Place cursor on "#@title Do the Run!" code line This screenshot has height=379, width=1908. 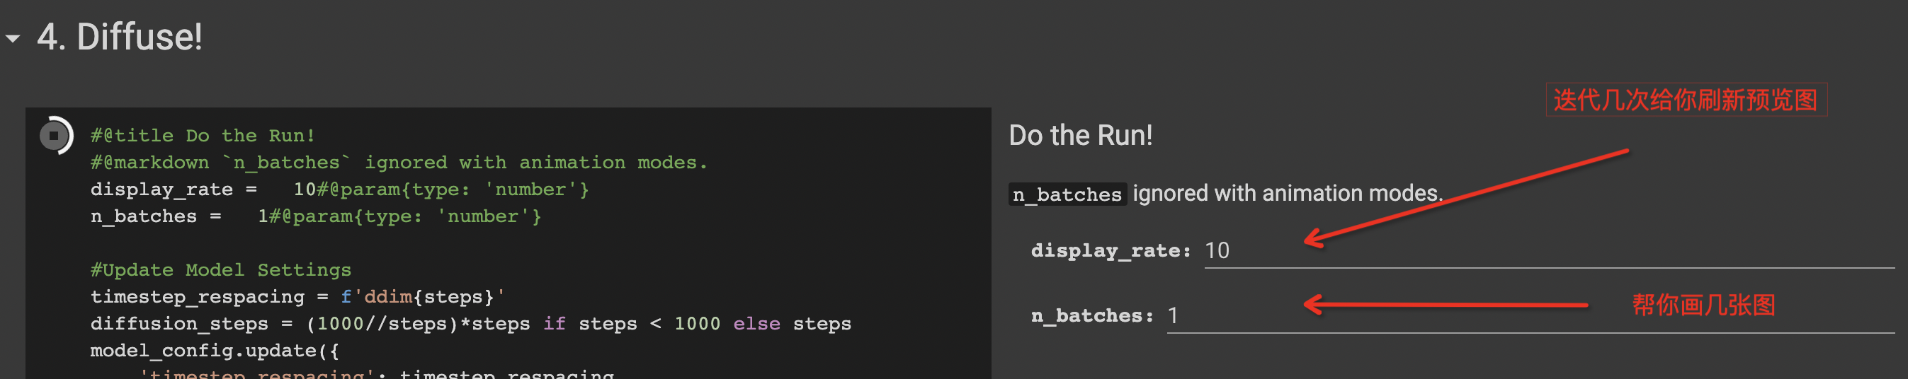click(x=203, y=136)
